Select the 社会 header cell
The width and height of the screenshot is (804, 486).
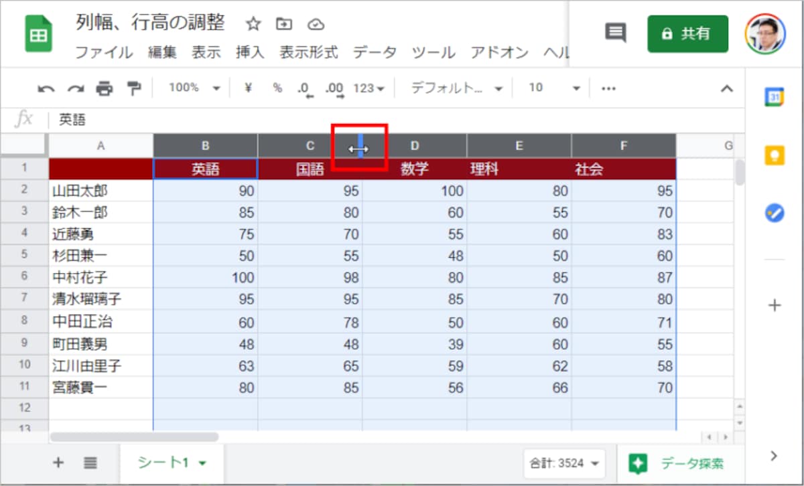coord(624,169)
